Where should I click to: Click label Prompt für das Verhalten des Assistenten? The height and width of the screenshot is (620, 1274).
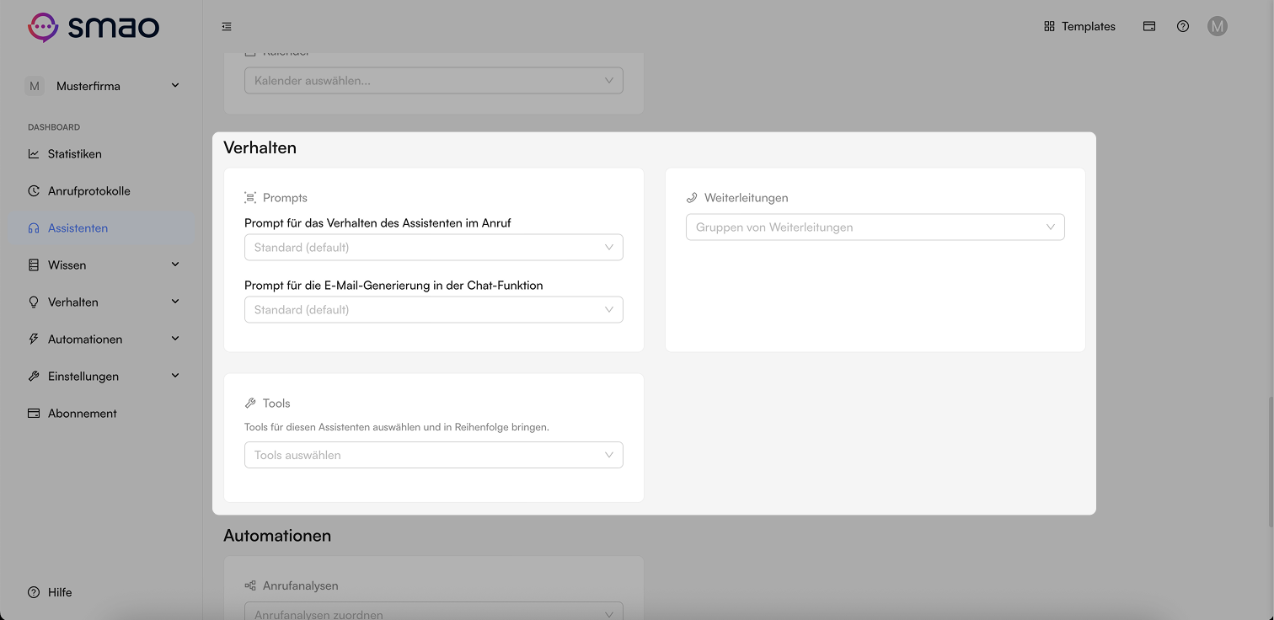[x=377, y=223]
